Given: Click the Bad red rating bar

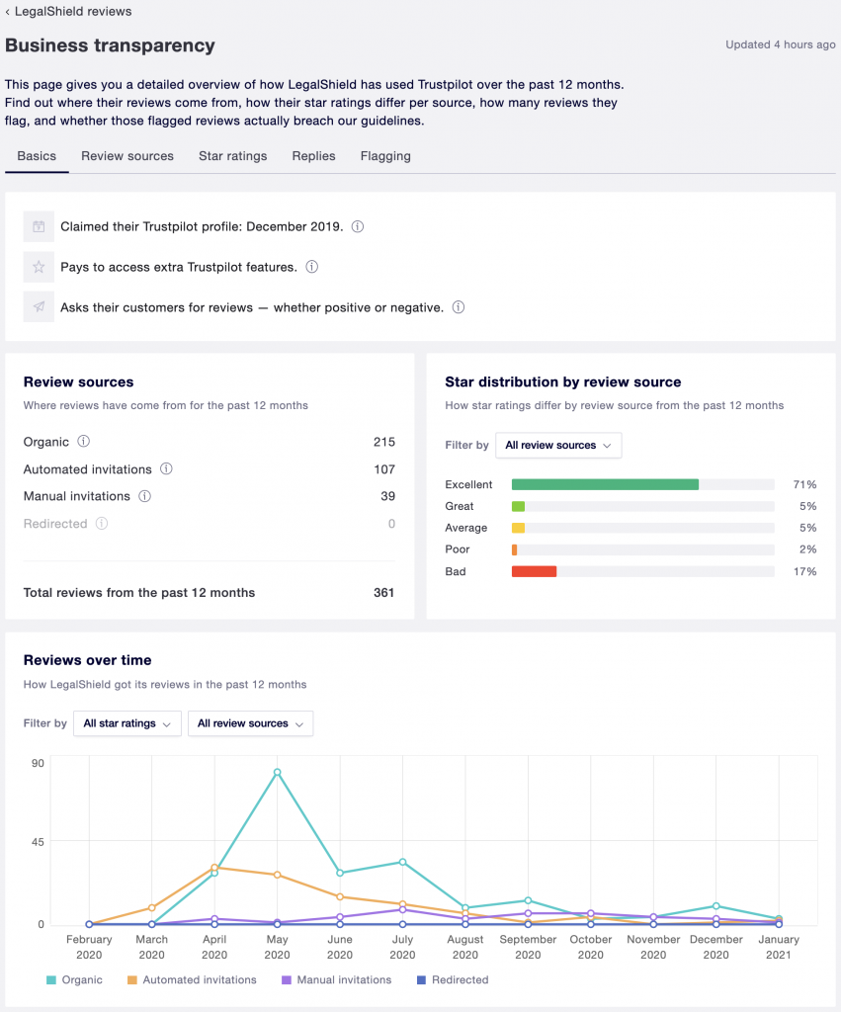Looking at the screenshot, I should (534, 571).
